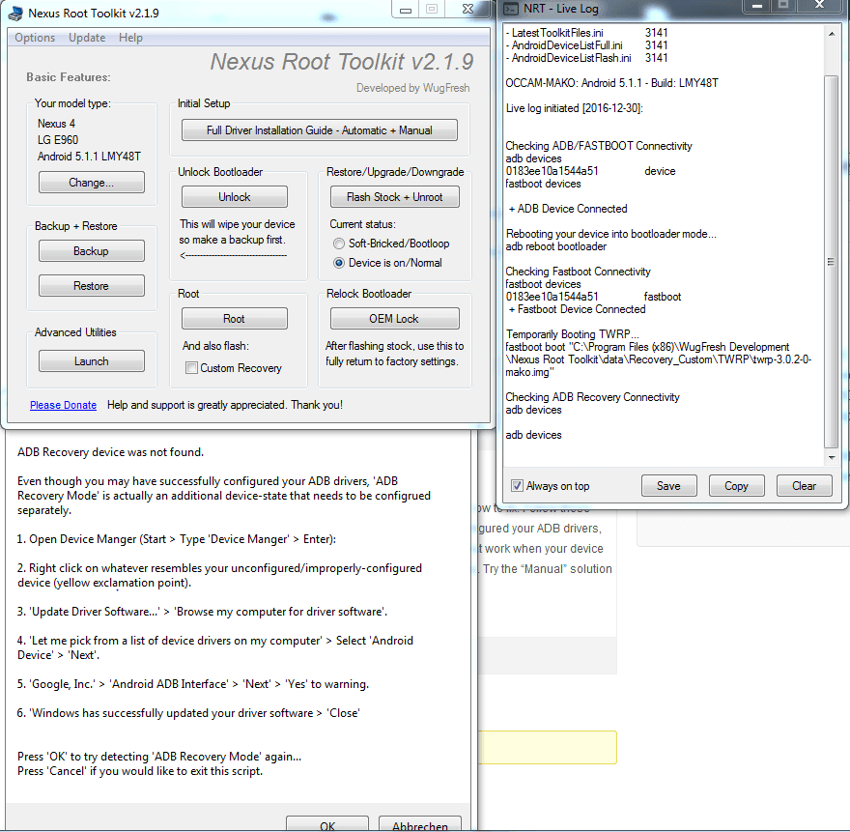Close the NRT Live Log window
This screenshot has width=850, height=832.
[820, 7]
